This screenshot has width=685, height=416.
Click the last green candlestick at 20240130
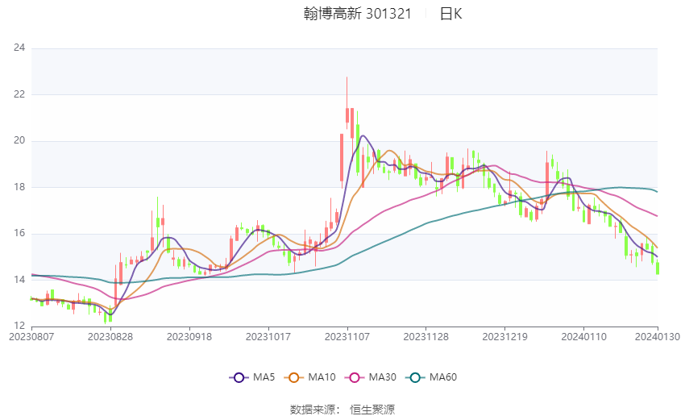[x=658, y=268]
